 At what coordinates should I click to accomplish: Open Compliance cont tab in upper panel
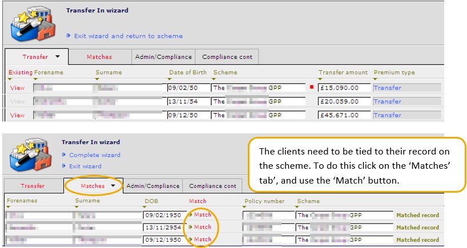click(x=227, y=57)
